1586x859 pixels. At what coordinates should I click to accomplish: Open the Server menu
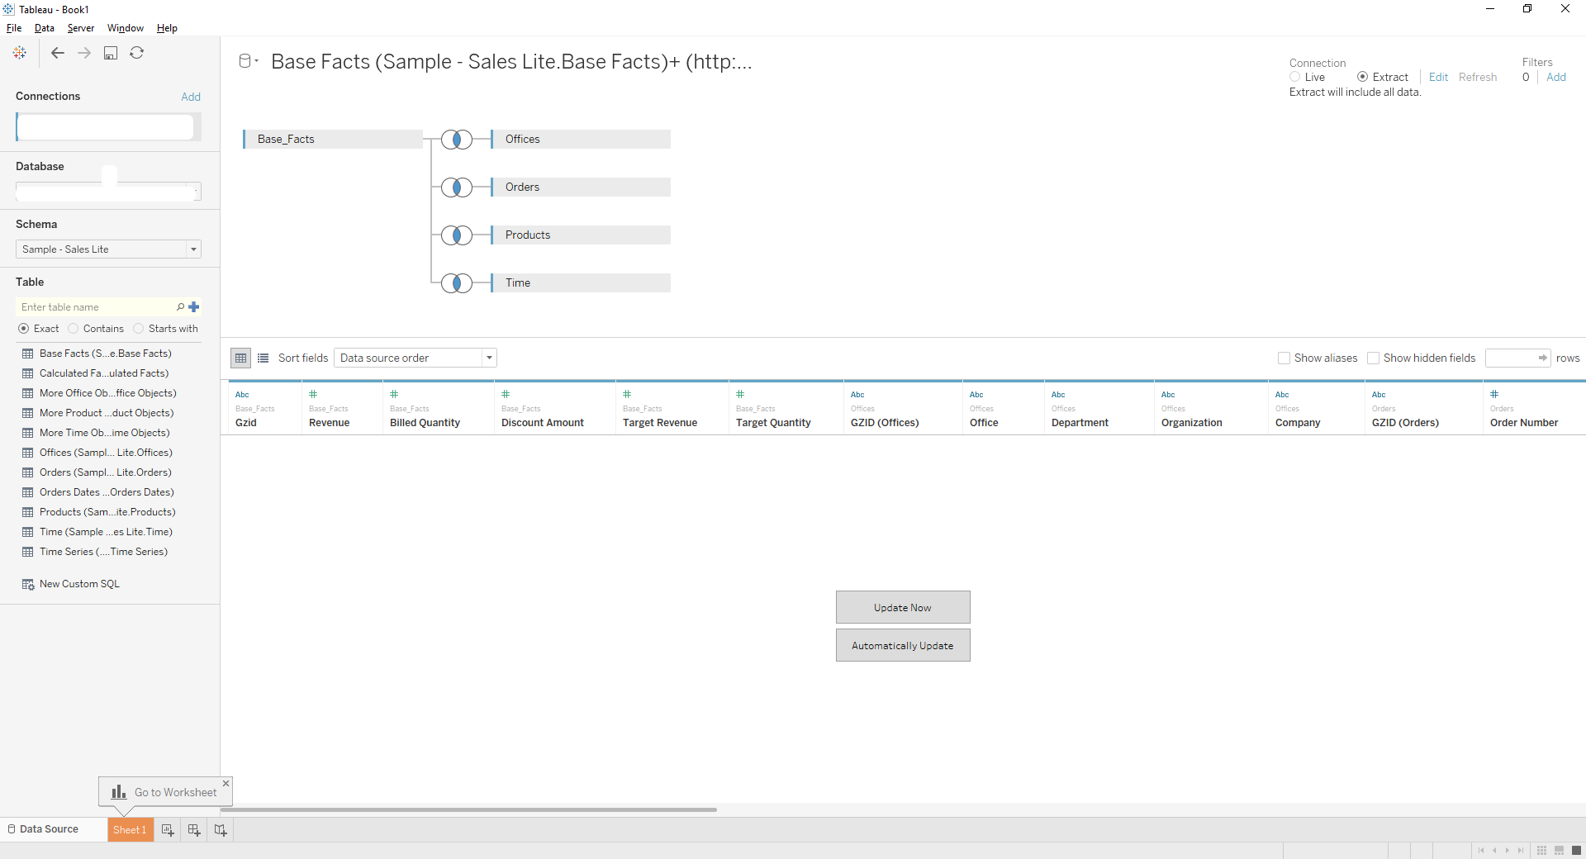(x=81, y=28)
